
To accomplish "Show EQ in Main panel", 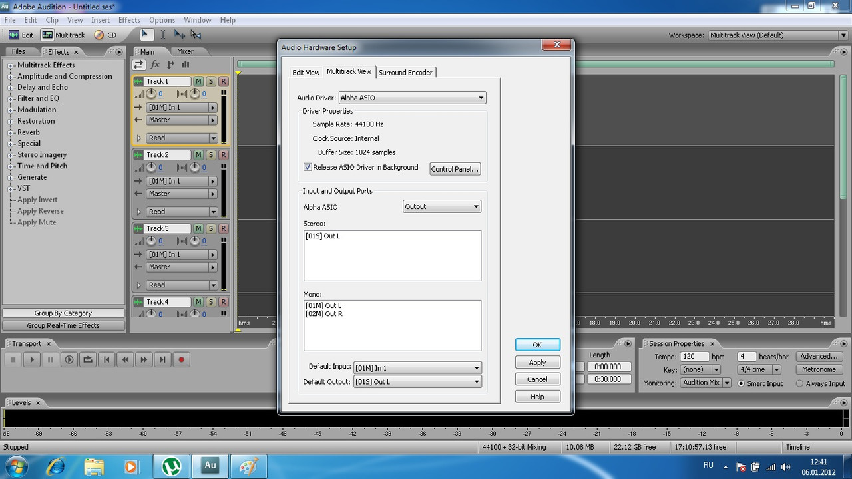I will point(185,65).
